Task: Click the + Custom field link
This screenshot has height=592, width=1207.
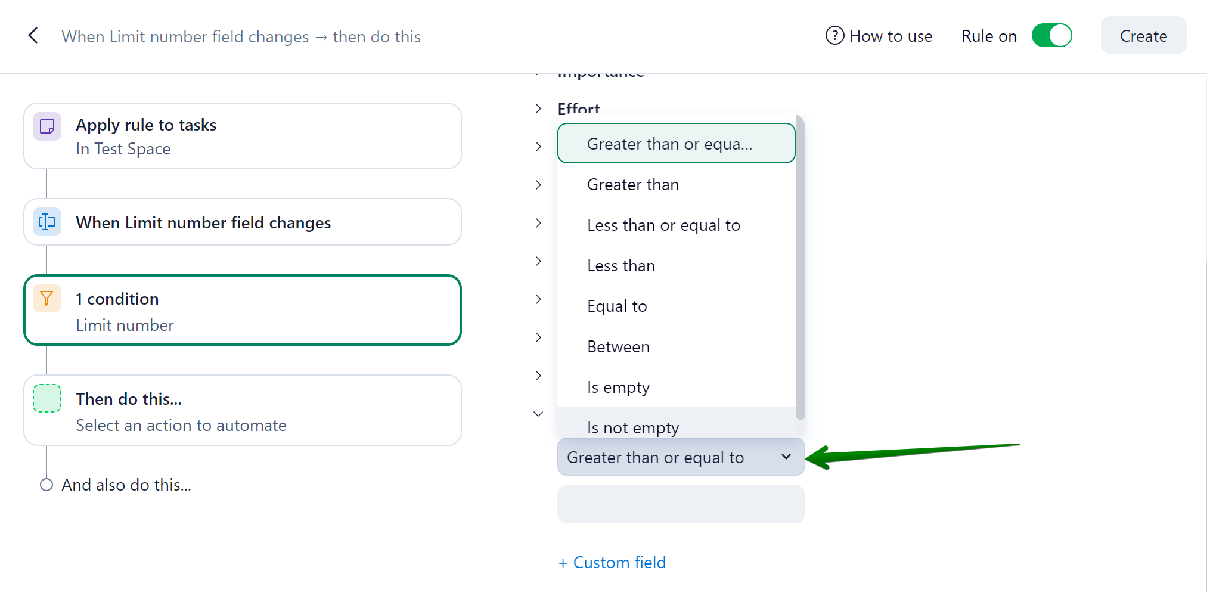Action: 612,562
